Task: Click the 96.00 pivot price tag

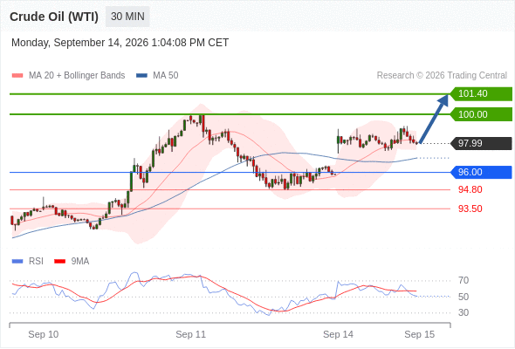Action: (x=481, y=173)
